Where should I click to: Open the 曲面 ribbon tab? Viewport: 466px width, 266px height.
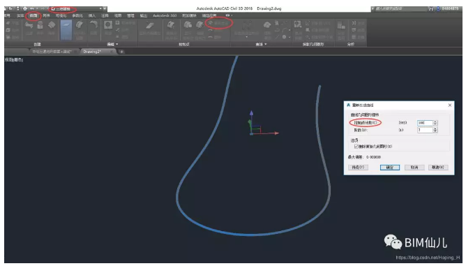[x=33, y=15]
